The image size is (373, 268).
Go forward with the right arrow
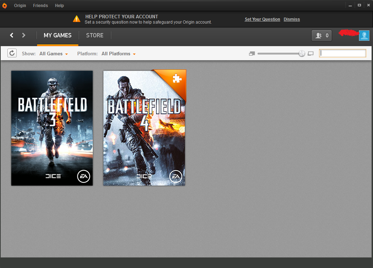[24, 35]
